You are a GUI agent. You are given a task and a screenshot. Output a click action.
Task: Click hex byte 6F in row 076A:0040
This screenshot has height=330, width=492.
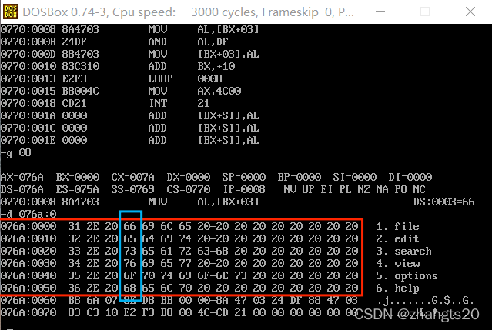(x=130, y=275)
